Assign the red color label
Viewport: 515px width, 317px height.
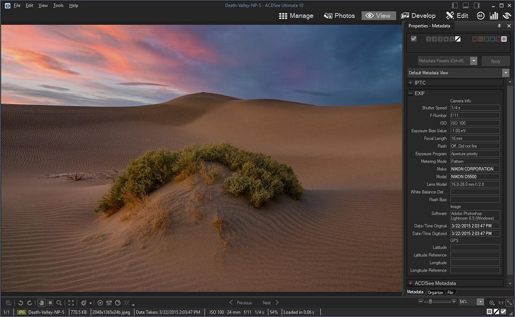(475, 39)
